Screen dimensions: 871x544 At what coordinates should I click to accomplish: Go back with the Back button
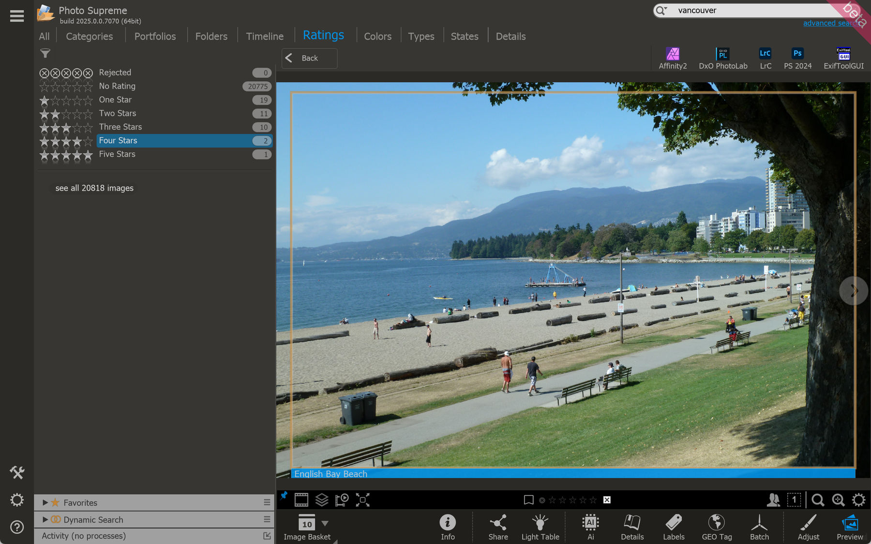(x=309, y=58)
